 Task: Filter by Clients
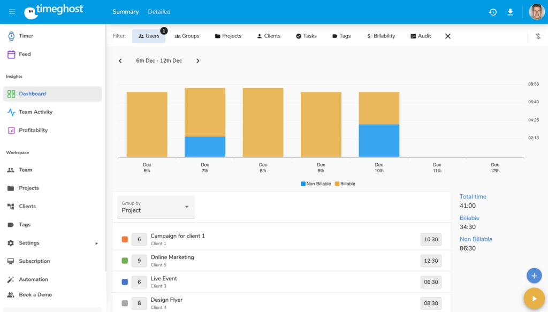268,36
